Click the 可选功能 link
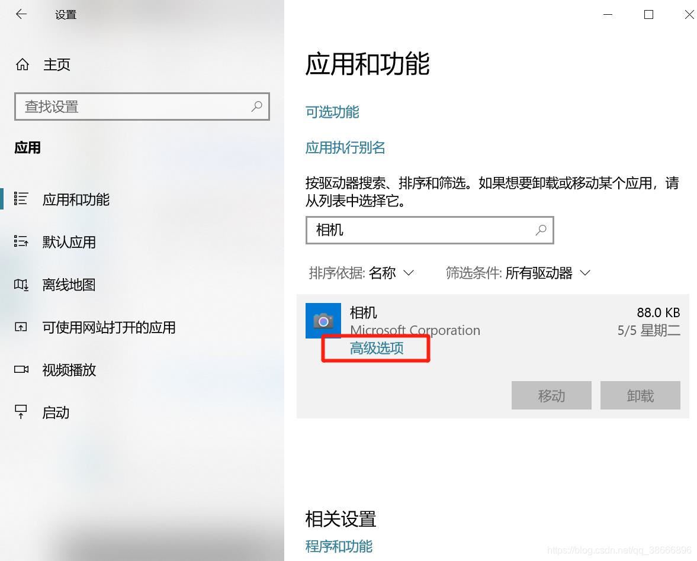This screenshot has height=561, width=697. pos(332,112)
